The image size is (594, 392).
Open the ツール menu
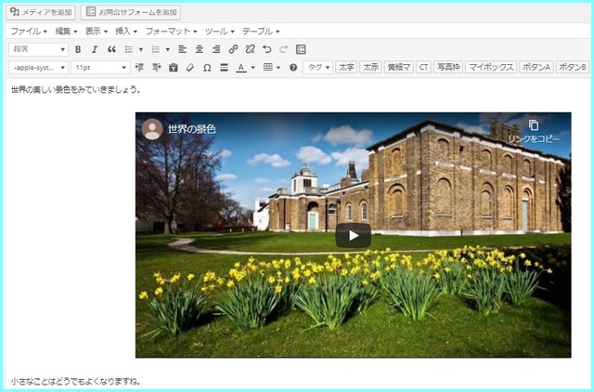click(x=220, y=31)
